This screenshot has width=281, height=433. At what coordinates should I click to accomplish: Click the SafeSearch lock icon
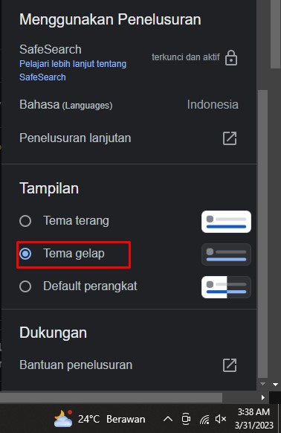click(x=230, y=58)
